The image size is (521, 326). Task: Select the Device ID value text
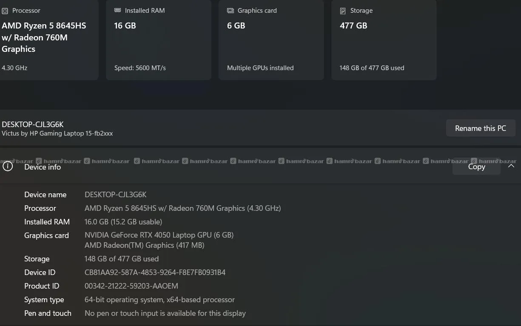coord(155,272)
